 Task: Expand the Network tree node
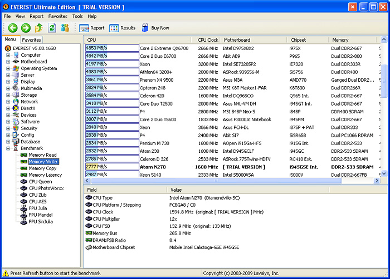tap(8, 102)
